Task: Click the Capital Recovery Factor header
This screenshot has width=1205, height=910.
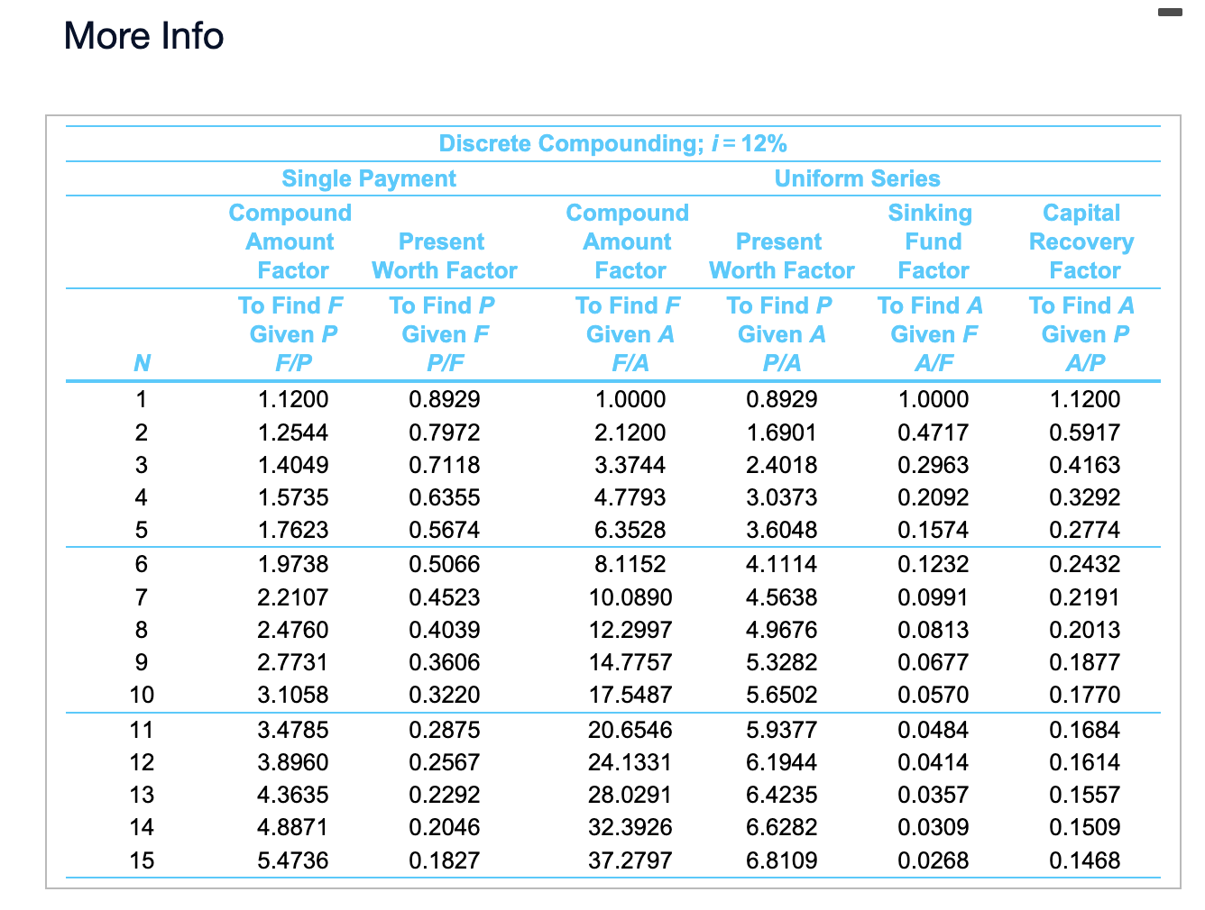Action: coord(1081,241)
